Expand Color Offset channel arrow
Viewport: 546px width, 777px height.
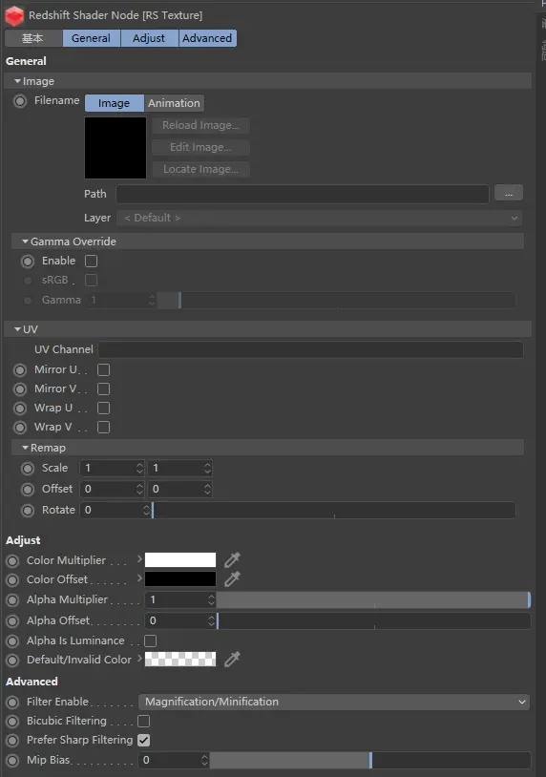139,577
